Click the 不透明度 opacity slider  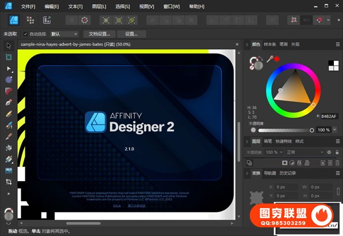(280, 130)
